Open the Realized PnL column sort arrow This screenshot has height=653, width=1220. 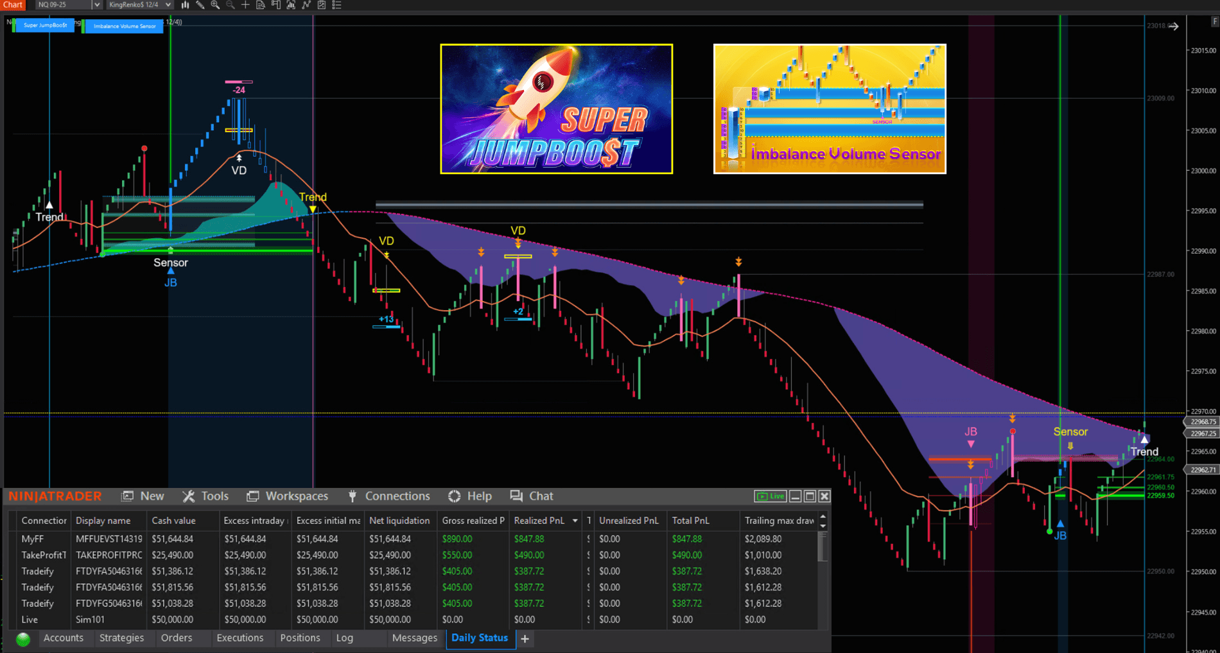tap(575, 521)
